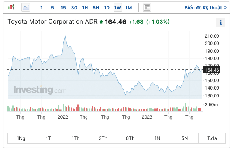Select the 5H interval
The width and height of the screenshot is (234, 152).
(x=96, y=8)
